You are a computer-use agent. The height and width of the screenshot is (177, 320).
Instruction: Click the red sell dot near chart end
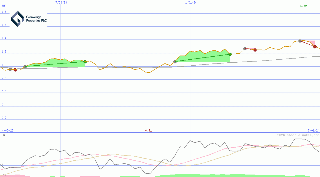point(315,47)
